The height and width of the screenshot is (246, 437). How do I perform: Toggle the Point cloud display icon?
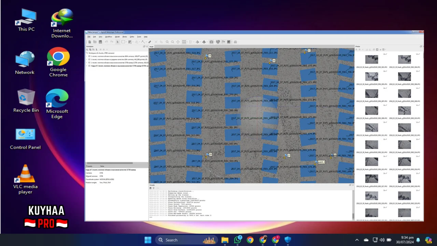pos(184,42)
